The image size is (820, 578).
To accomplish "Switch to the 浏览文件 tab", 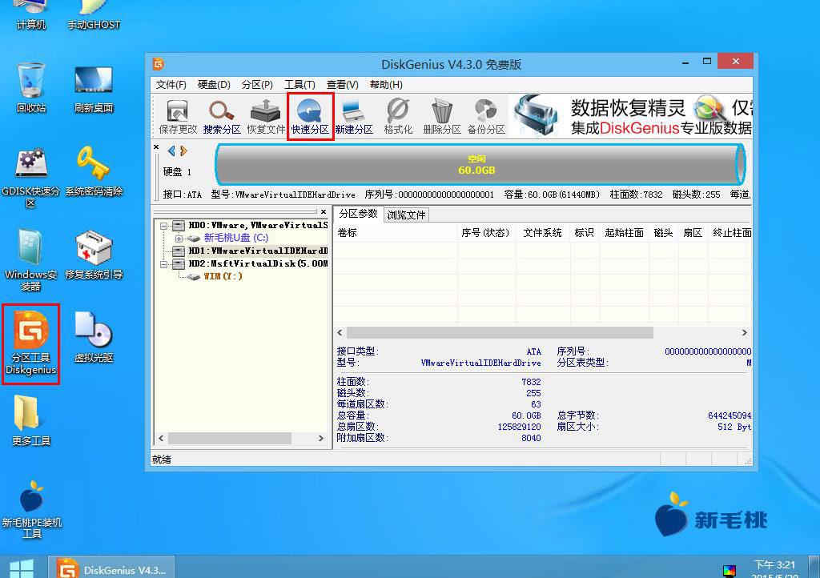I will [406, 215].
